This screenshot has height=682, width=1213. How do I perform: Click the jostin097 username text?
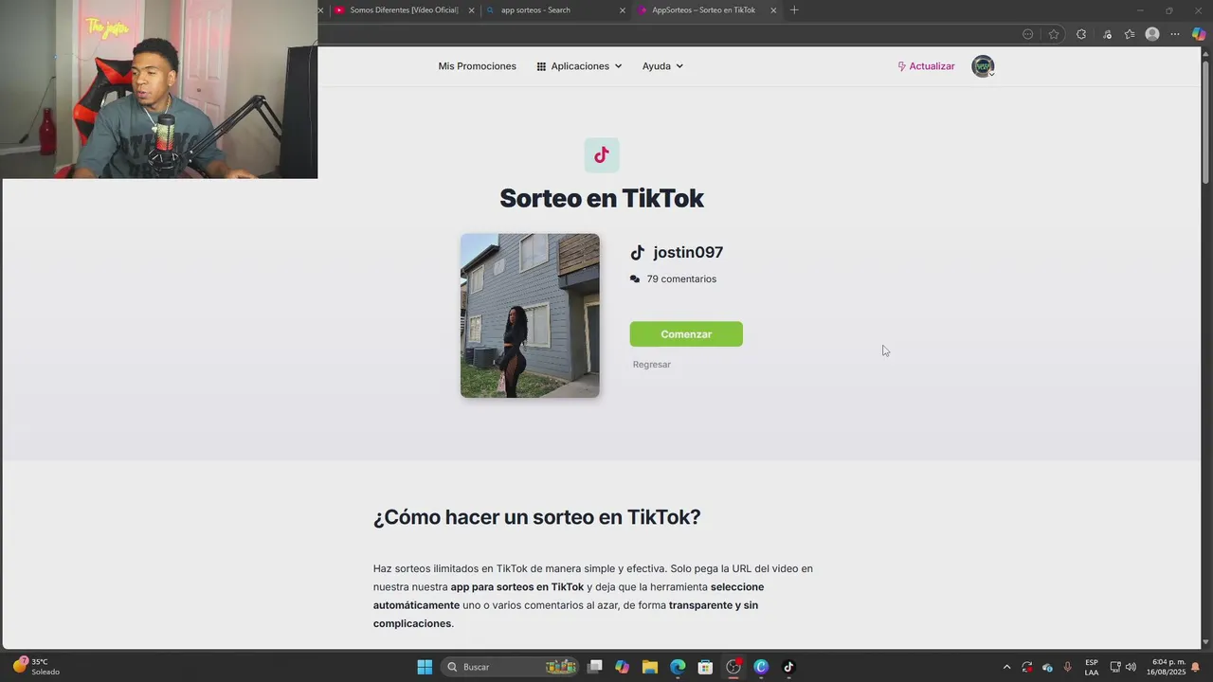point(688,253)
